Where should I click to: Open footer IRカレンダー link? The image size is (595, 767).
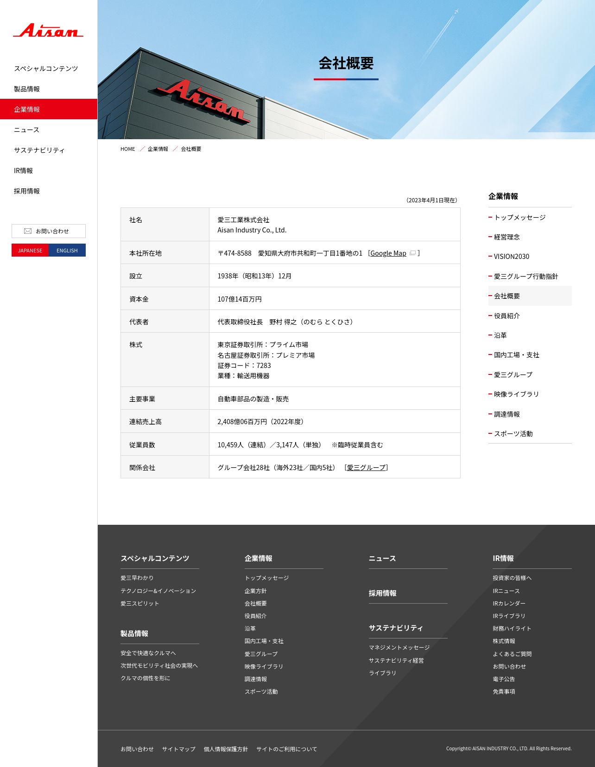click(509, 604)
